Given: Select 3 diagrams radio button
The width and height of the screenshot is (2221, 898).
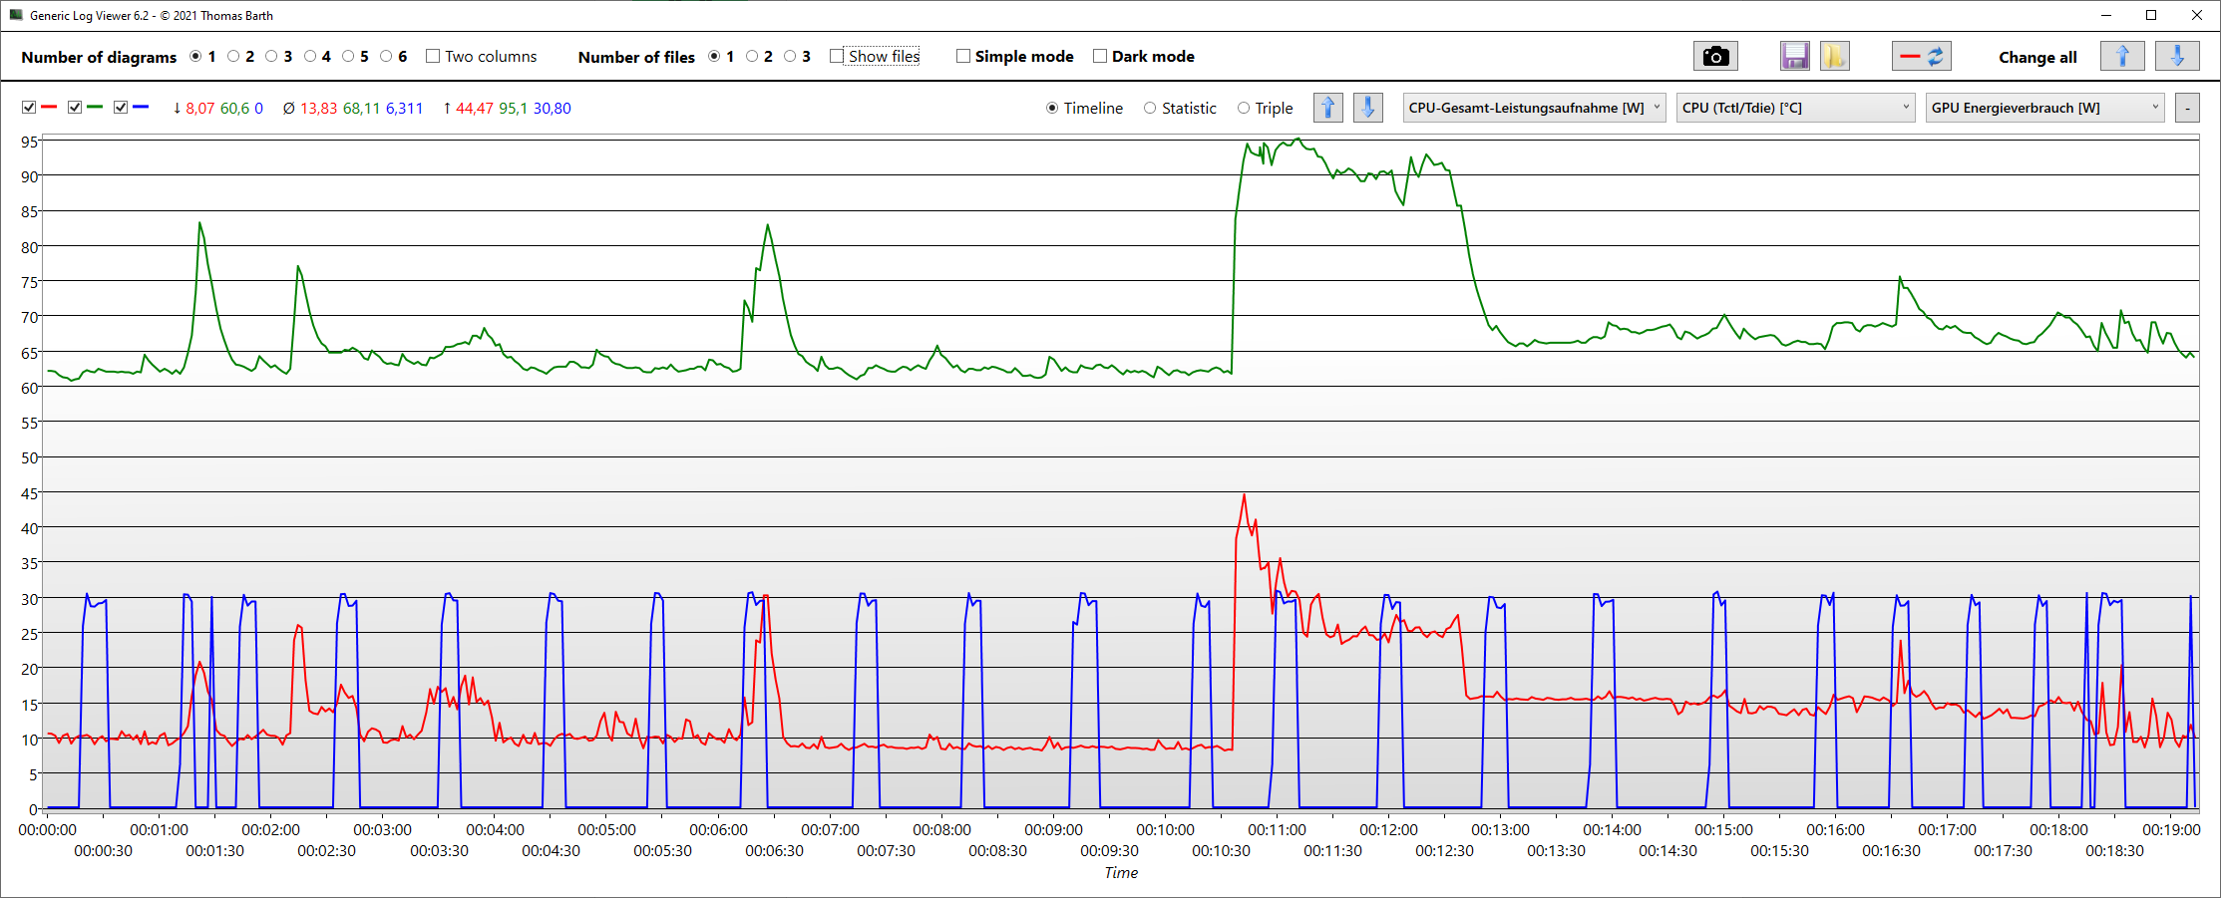Looking at the screenshot, I should [x=271, y=57].
